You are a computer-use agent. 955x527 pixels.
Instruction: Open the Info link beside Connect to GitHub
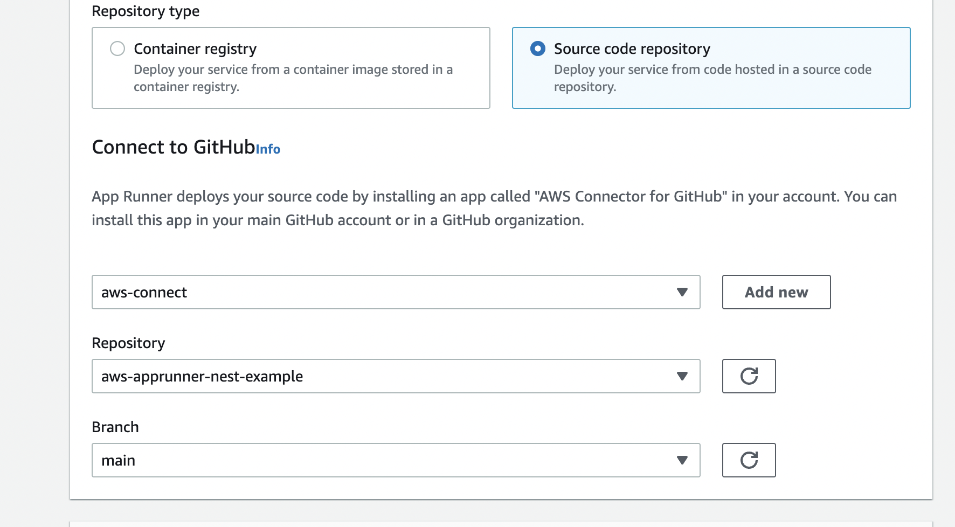coord(268,149)
